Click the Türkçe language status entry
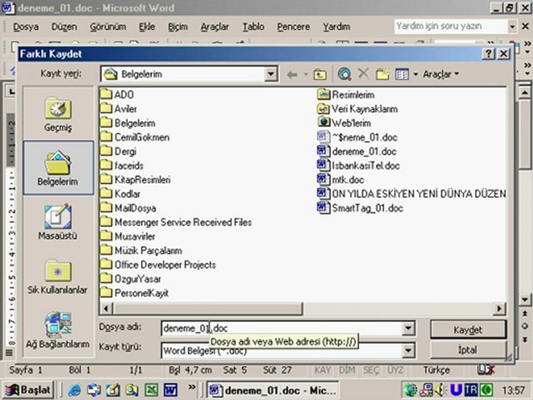Viewport: 533px width, 400px height. [436, 370]
